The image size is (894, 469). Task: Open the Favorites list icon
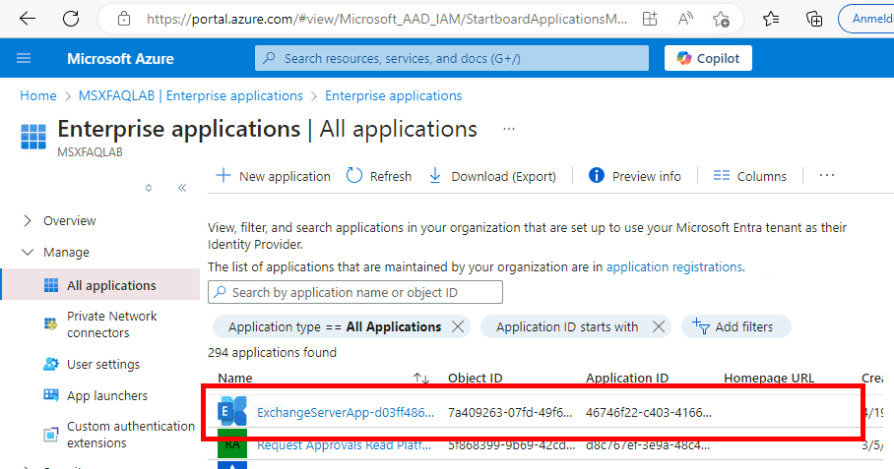tap(771, 19)
